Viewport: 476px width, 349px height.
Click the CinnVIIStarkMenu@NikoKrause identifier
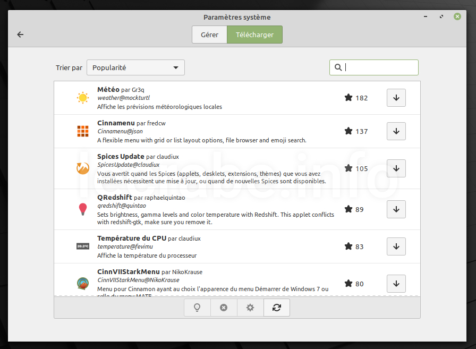pos(138,280)
